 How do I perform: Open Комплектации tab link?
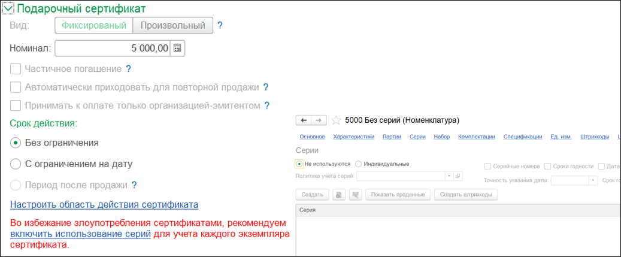coord(477,137)
